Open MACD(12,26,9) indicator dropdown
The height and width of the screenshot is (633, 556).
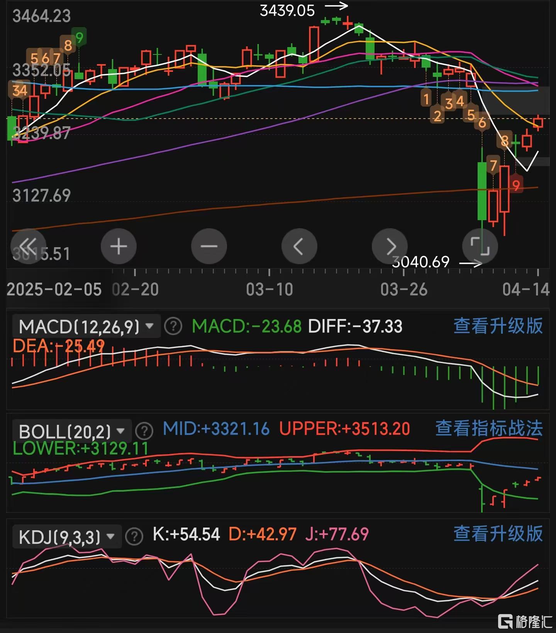tap(86, 327)
